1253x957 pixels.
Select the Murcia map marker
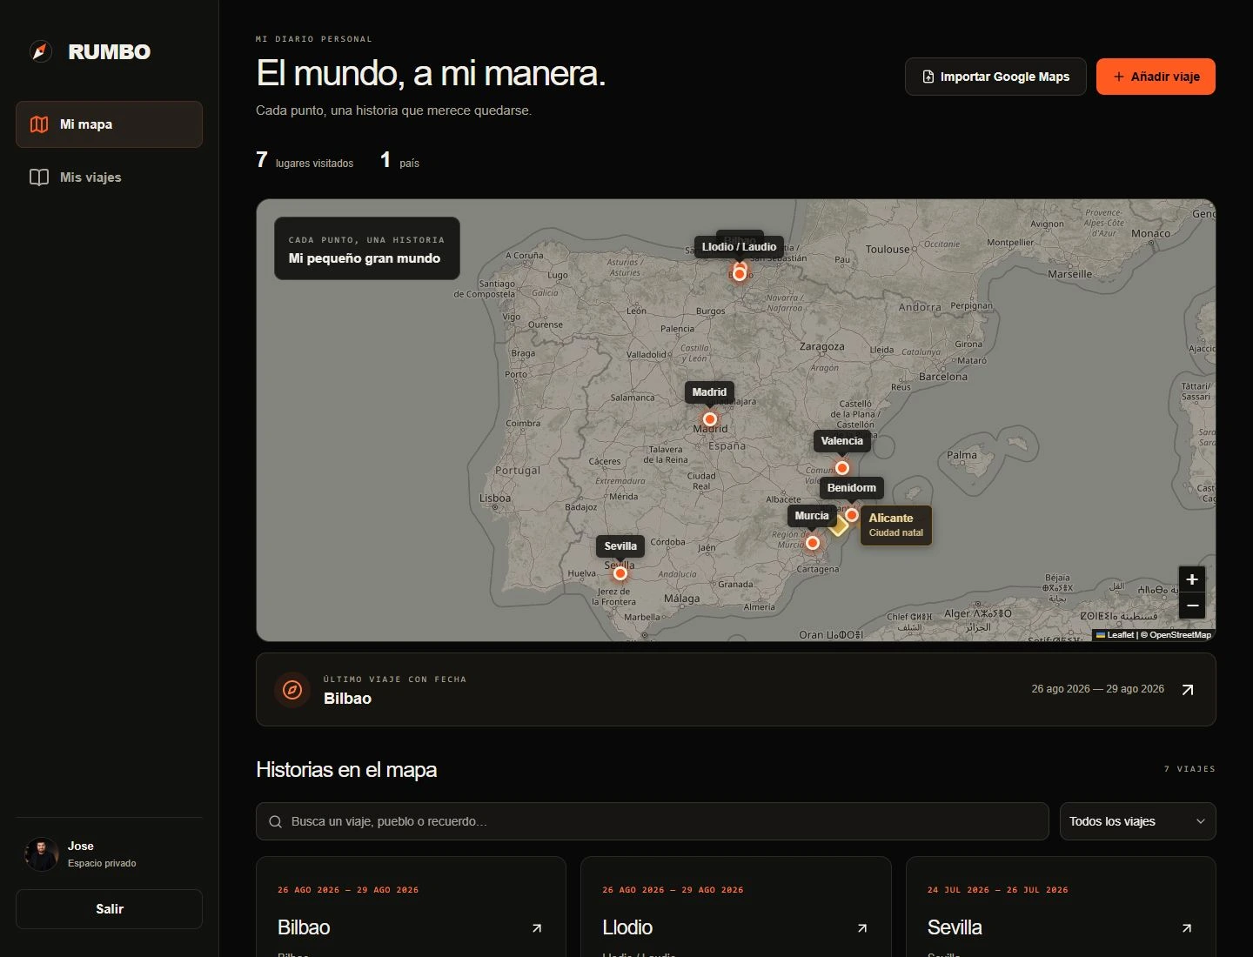pos(813,543)
